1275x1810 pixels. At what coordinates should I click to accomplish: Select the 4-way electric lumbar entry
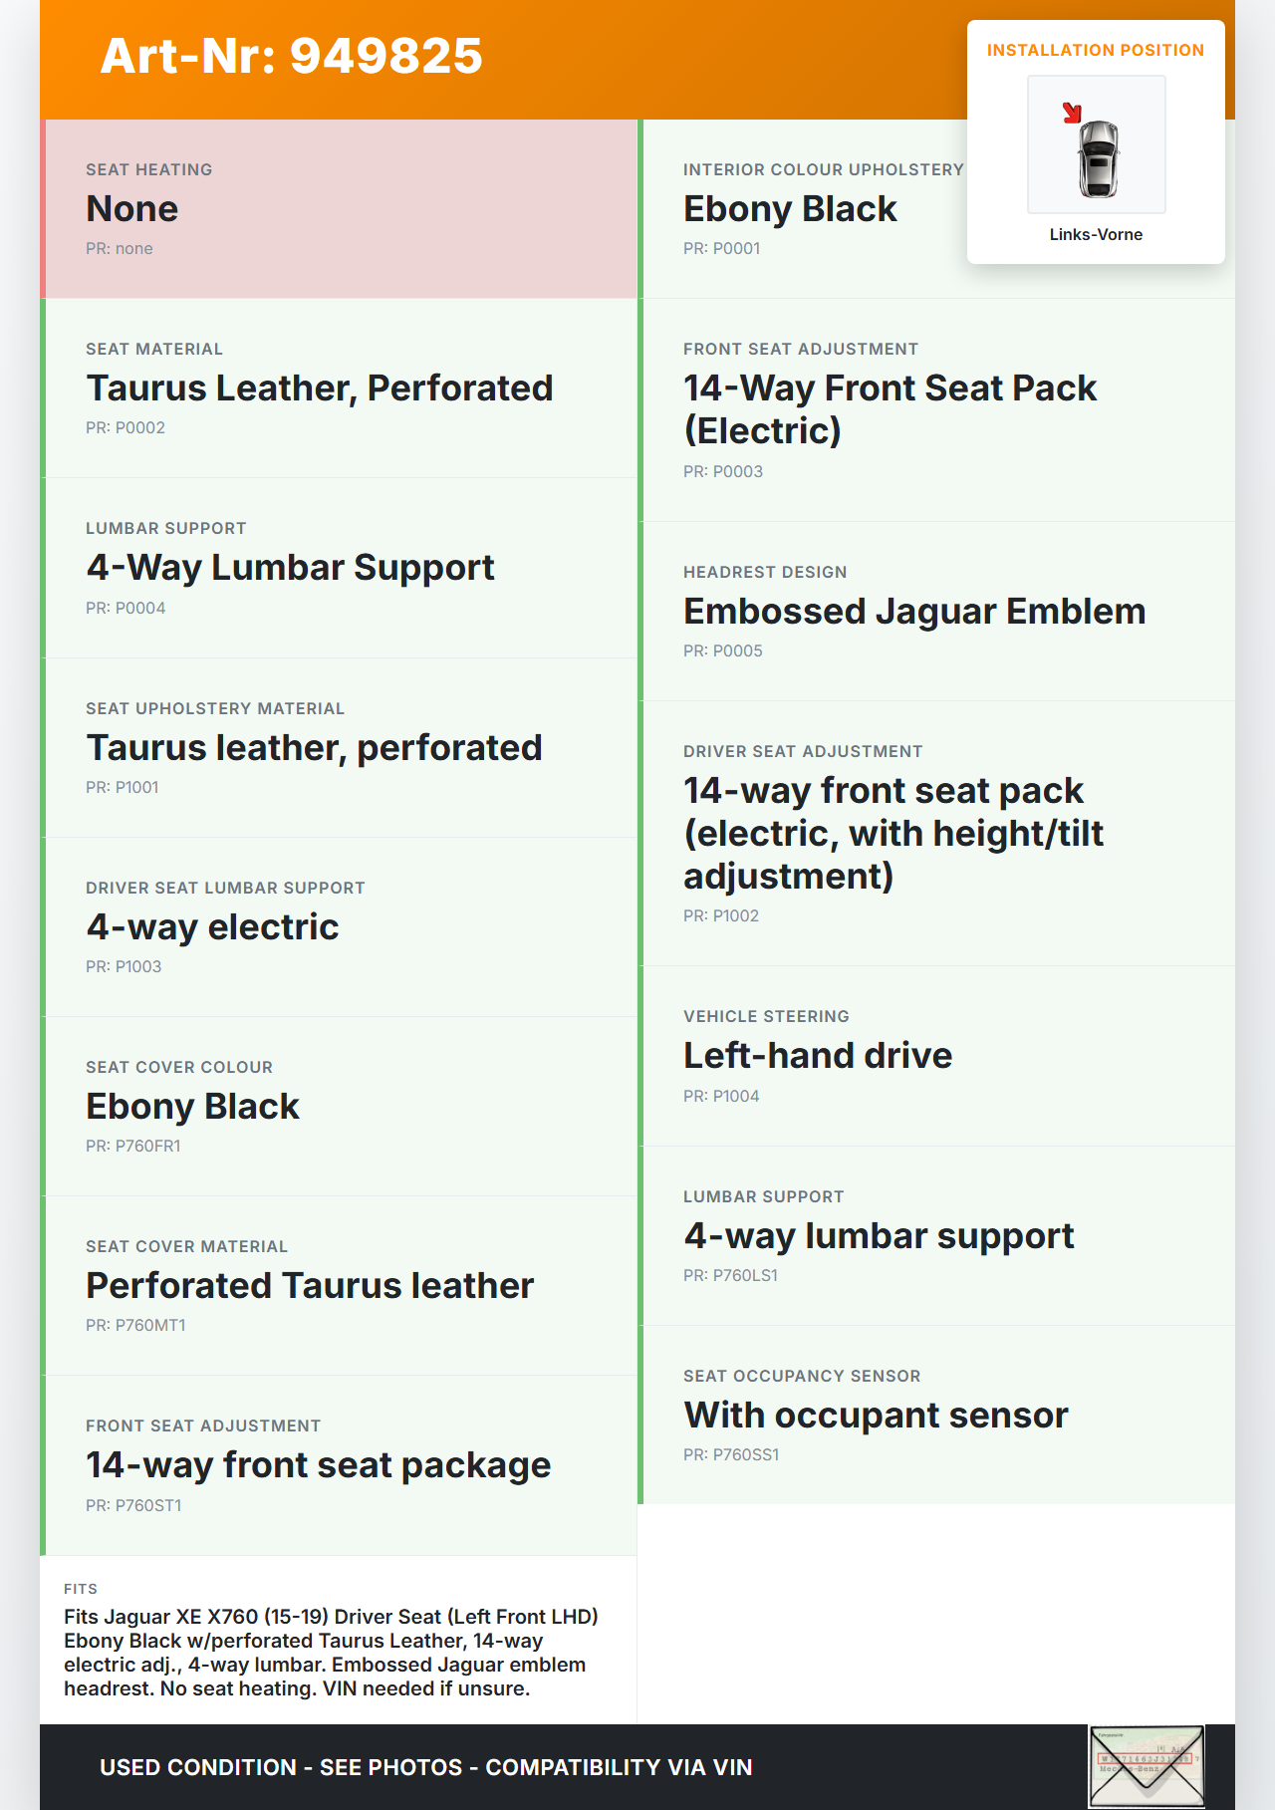(212, 927)
